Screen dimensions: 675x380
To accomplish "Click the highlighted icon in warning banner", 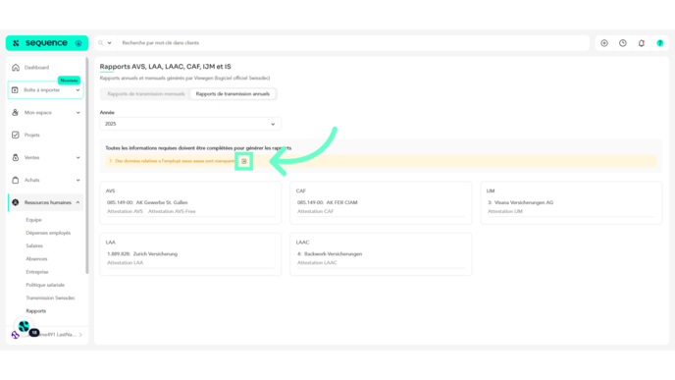I will pos(243,161).
